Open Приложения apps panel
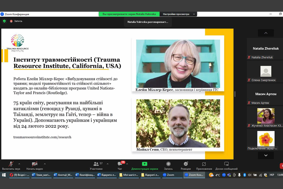This screenshot has height=189, width=283. pos(204,166)
